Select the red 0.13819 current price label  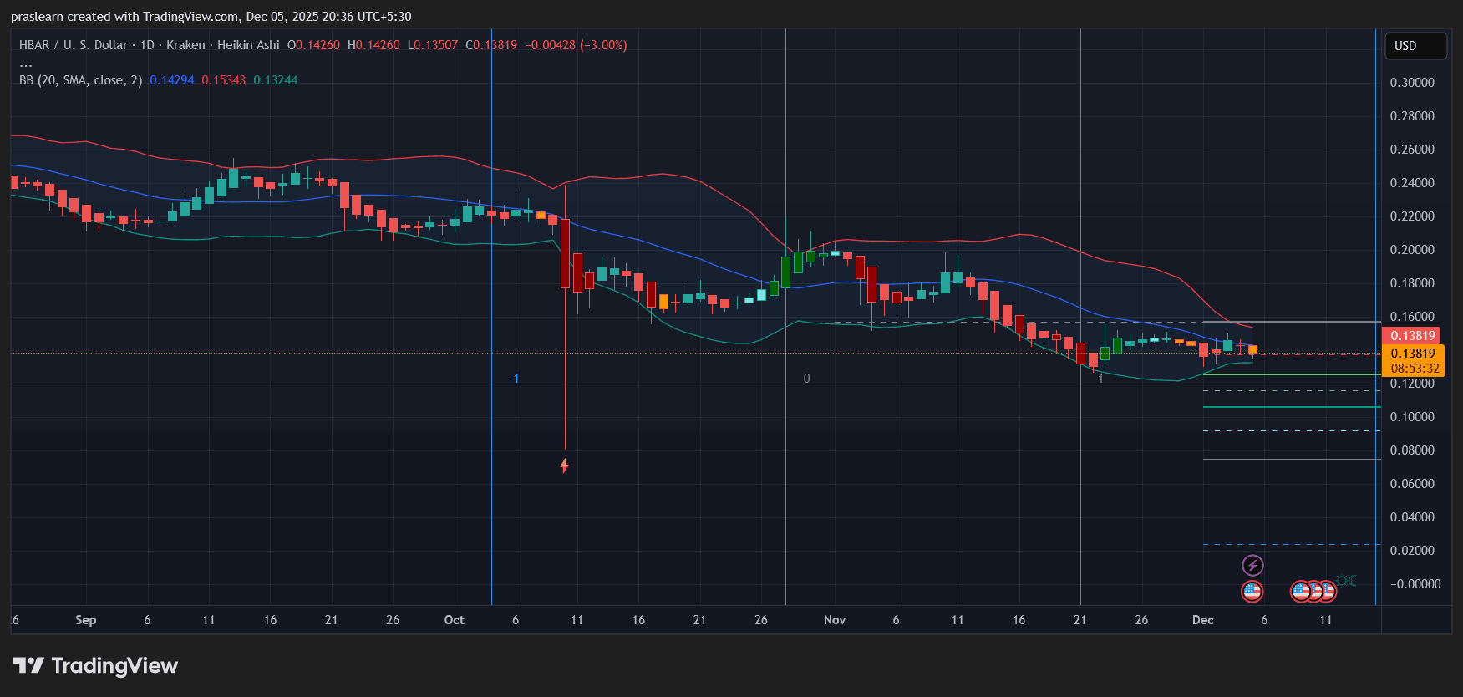[x=1412, y=336]
